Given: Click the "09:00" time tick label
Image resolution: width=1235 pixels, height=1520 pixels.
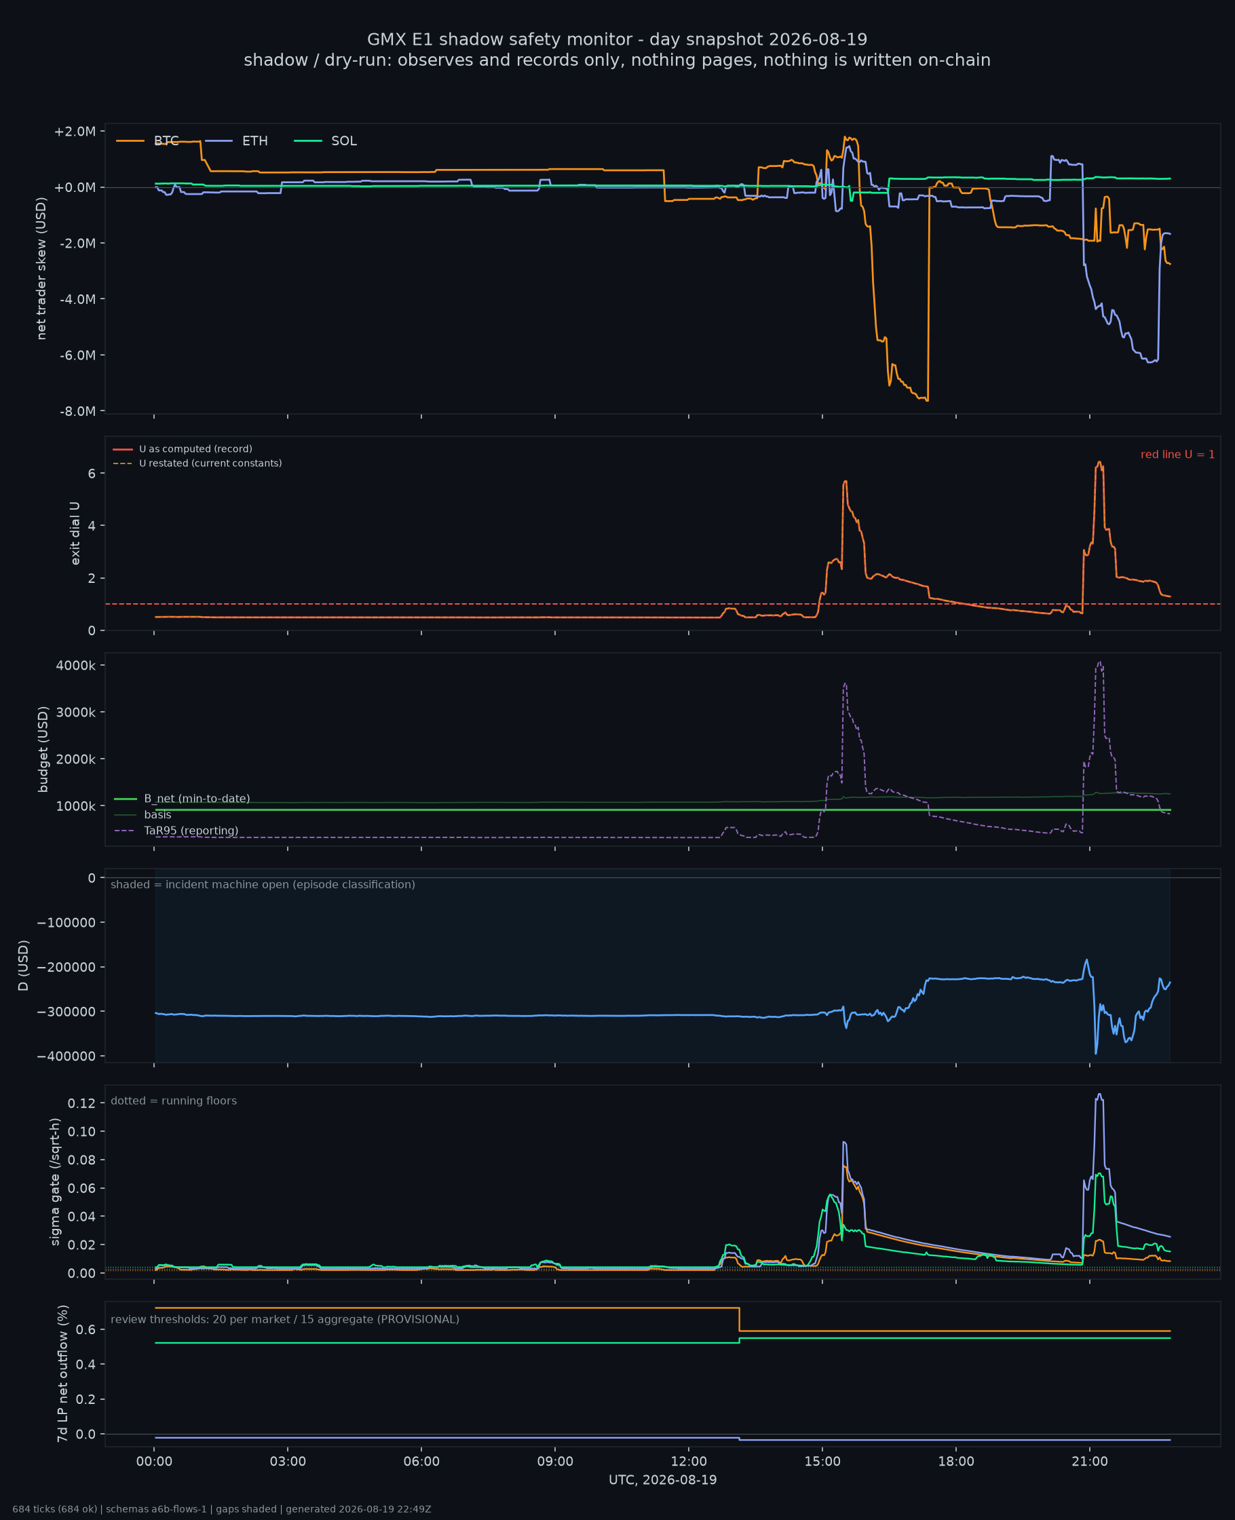Looking at the screenshot, I should [x=555, y=1462].
